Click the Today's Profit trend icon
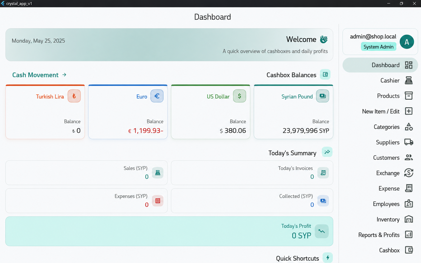 pyautogui.click(x=322, y=231)
